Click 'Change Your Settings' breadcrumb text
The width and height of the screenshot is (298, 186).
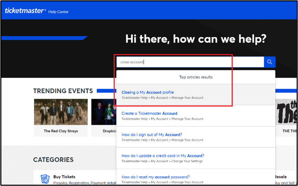click(187, 161)
